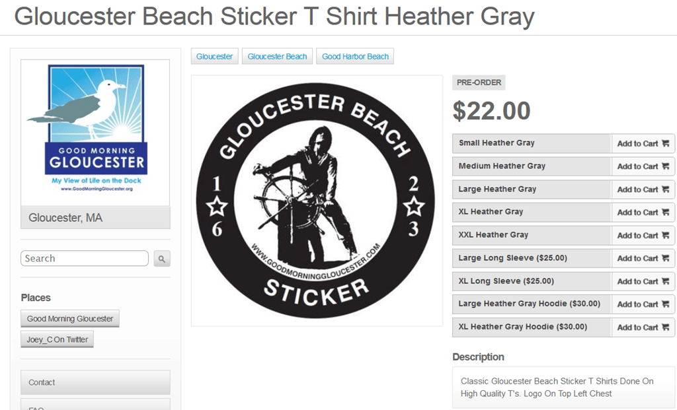Click the Search input field

(85, 258)
